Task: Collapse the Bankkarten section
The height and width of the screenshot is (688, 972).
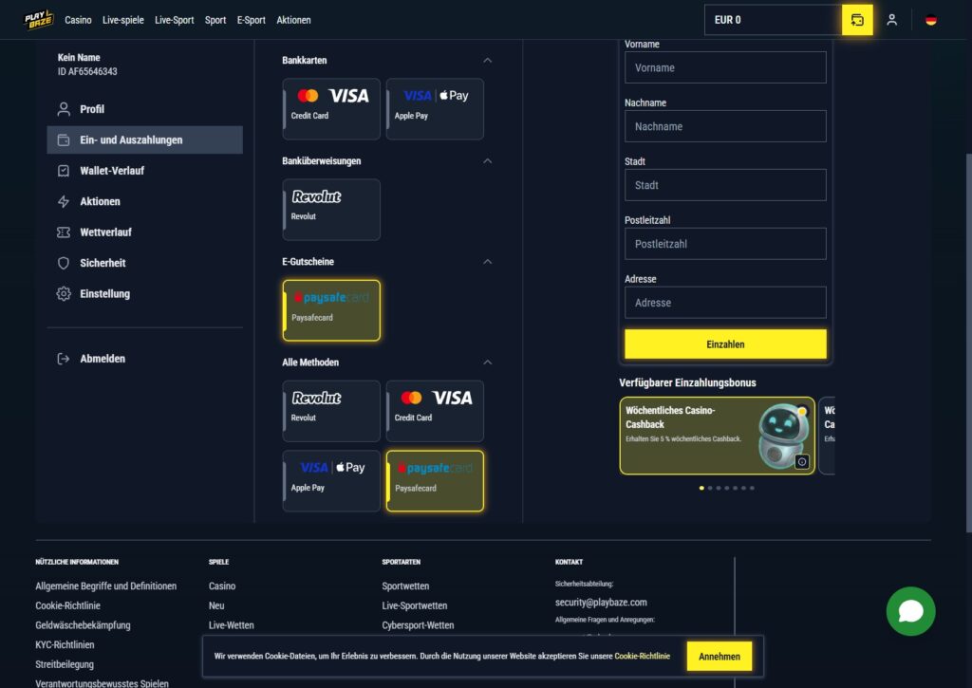Action: tap(487, 60)
